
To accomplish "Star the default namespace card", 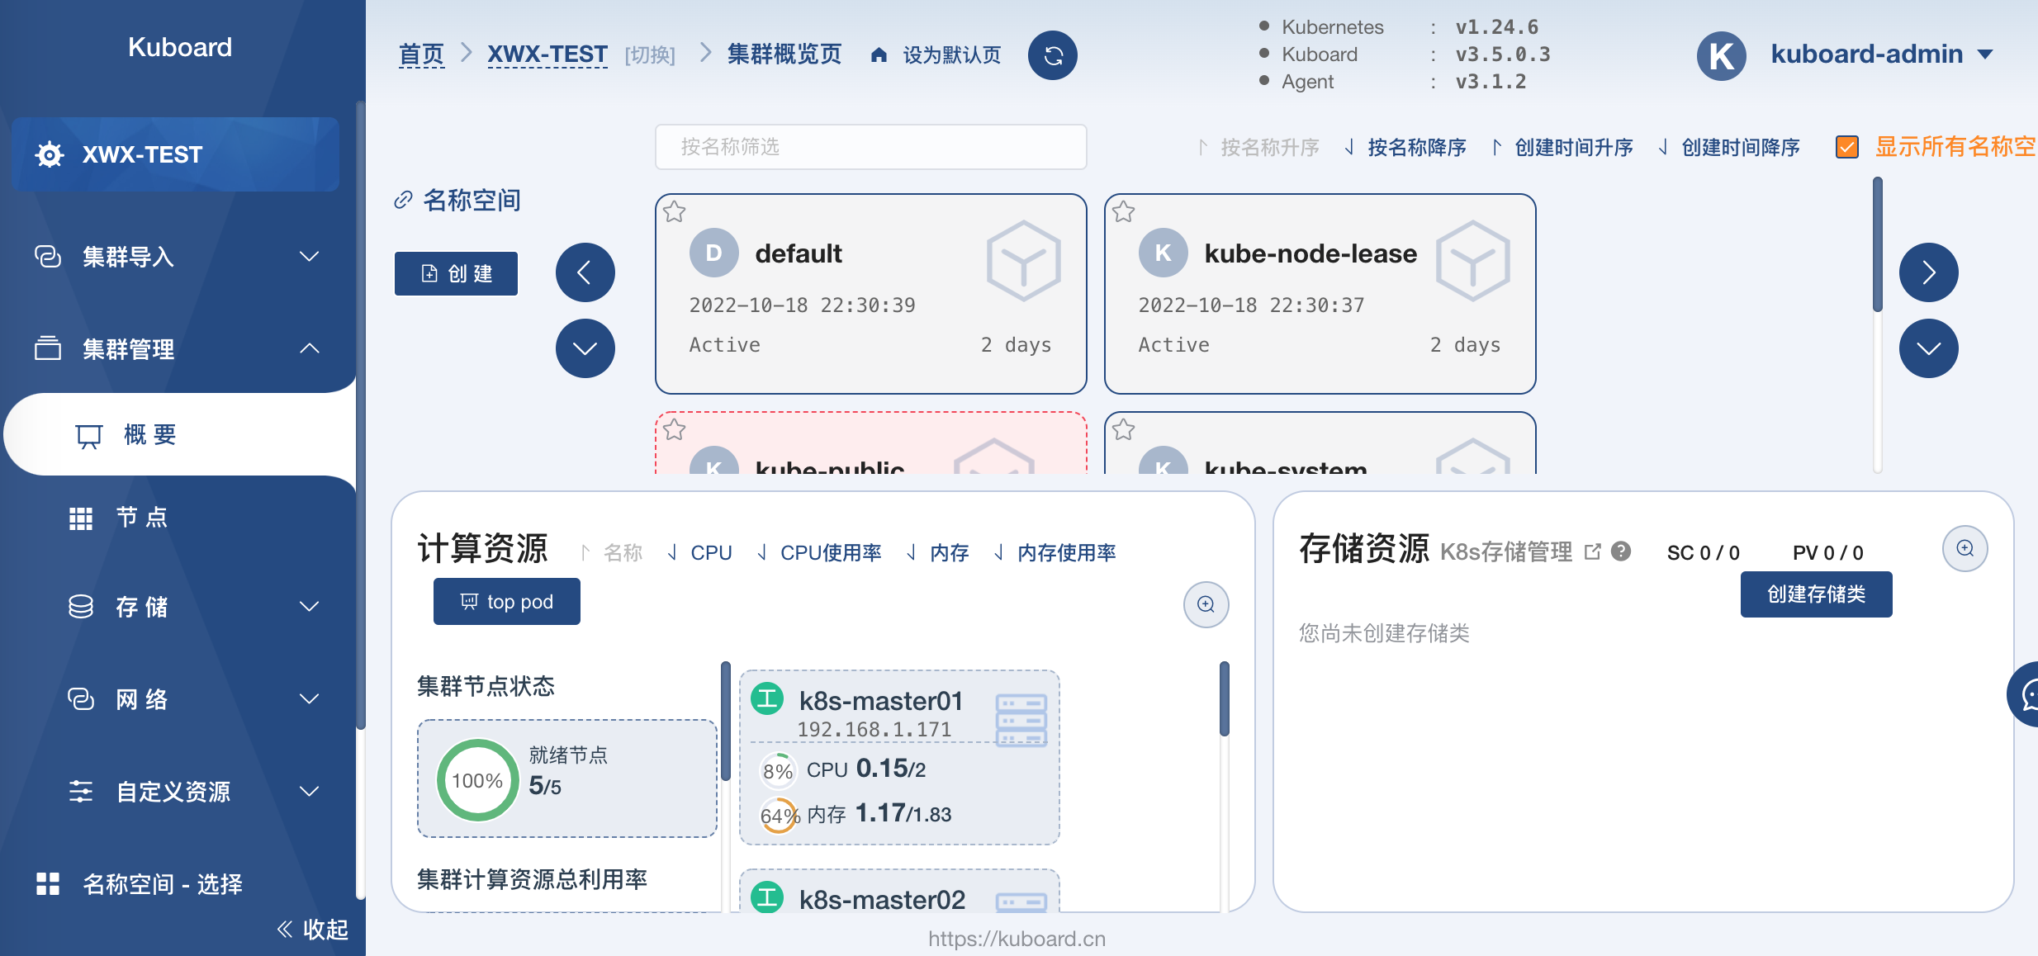I will click(675, 212).
